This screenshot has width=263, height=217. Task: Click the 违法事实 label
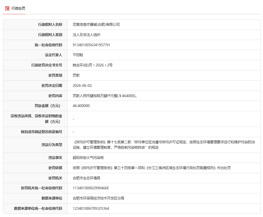click(55, 158)
